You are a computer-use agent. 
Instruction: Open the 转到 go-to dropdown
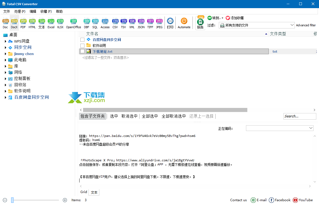click(216, 18)
